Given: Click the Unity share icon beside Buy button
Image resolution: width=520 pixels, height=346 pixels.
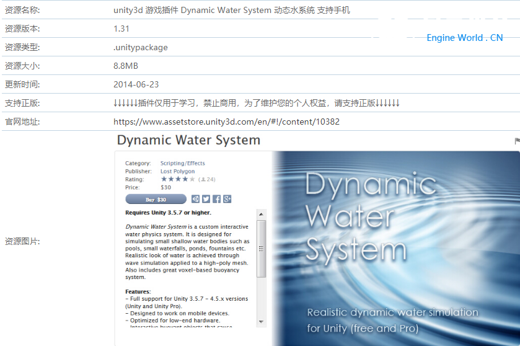Looking at the screenshot, I should (196, 199).
